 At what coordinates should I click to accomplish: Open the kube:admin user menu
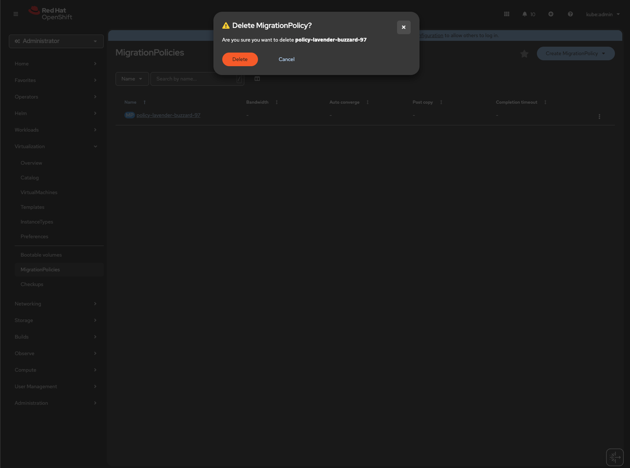[x=603, y=14]
